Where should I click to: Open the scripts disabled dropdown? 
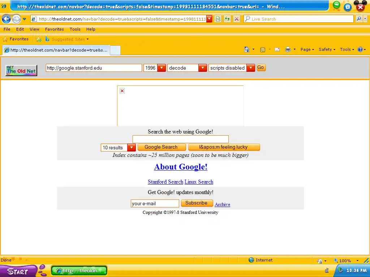point(232,68)
